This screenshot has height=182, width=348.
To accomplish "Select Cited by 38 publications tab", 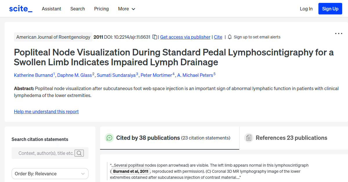I will point(148,138).
